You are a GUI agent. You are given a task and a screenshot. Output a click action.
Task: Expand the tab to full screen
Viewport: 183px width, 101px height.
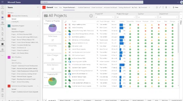tap(160, 7)
